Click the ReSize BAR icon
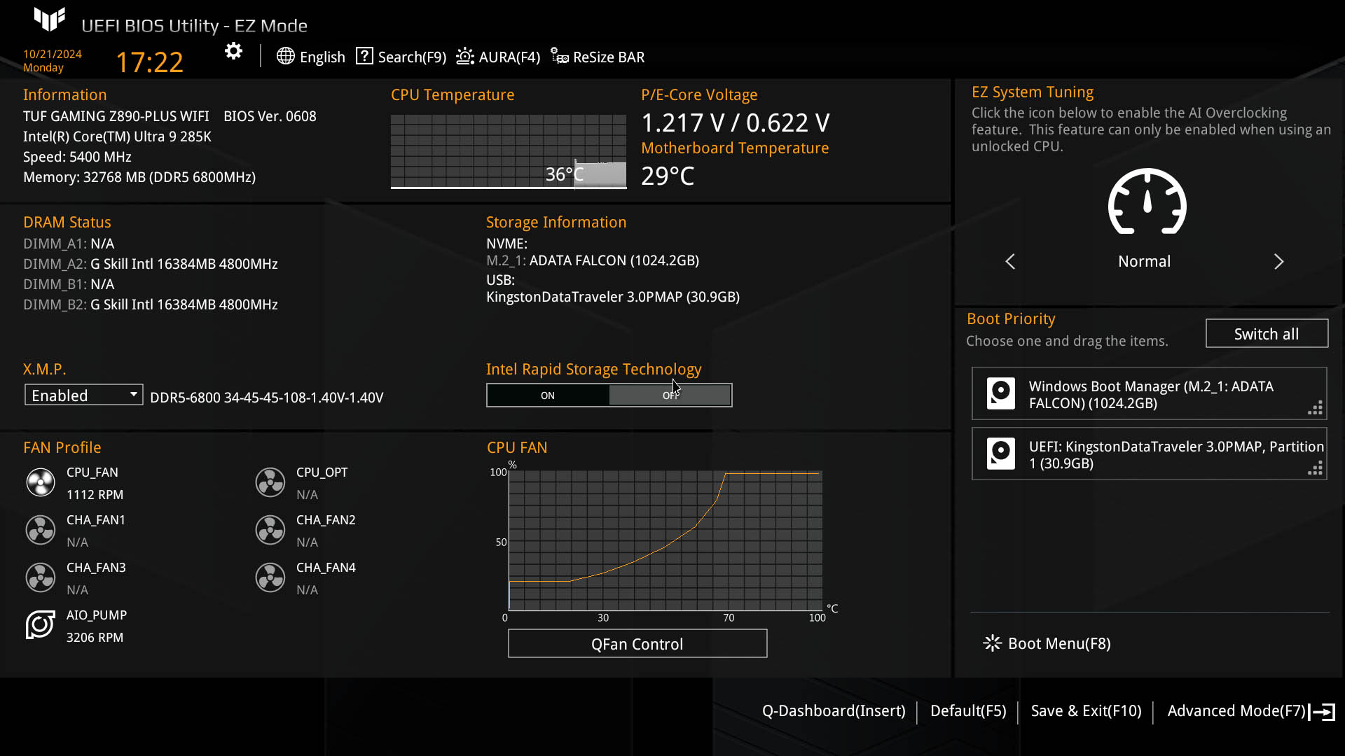 559,56
